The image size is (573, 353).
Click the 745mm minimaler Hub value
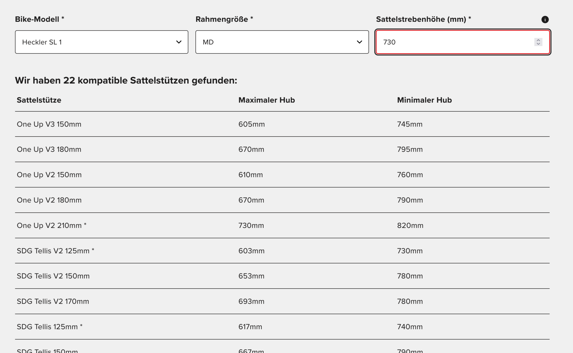pos(410,124)
